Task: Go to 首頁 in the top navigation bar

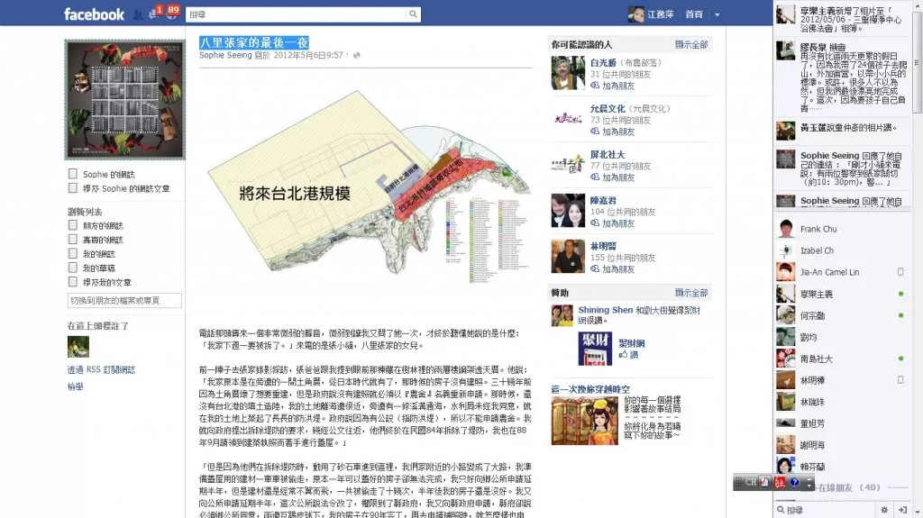Action: tap(694, 14)
